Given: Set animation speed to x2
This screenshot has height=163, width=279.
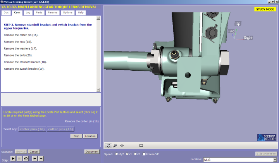Looking at the screenshot, I should point(134,154).
